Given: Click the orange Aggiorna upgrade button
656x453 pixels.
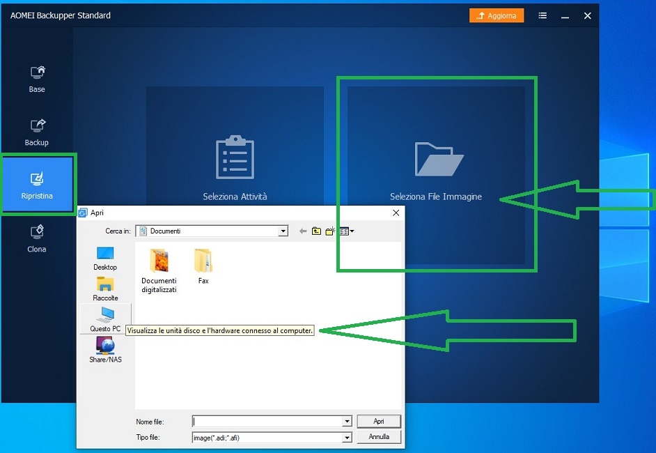Looking at the screenshot, I should tap(497, 15).
